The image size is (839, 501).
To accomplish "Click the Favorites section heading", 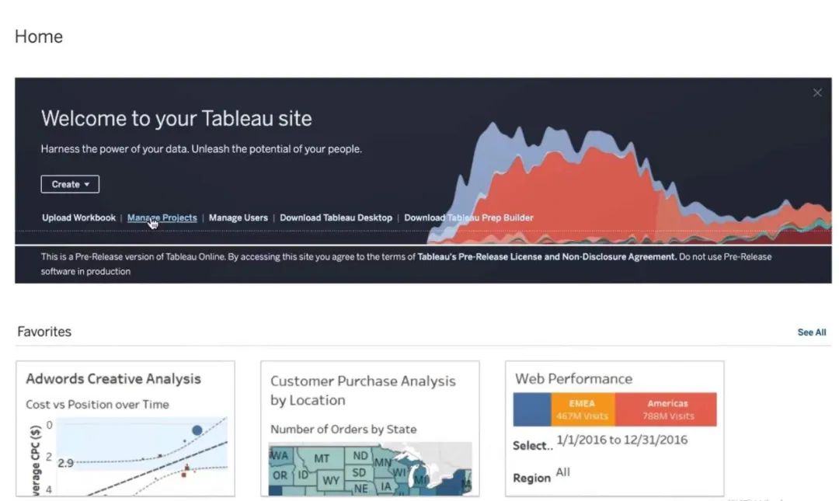I will (44, 332).
